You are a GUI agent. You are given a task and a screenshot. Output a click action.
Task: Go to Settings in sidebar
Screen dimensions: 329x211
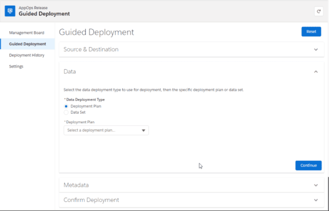(x=16, y=67)
